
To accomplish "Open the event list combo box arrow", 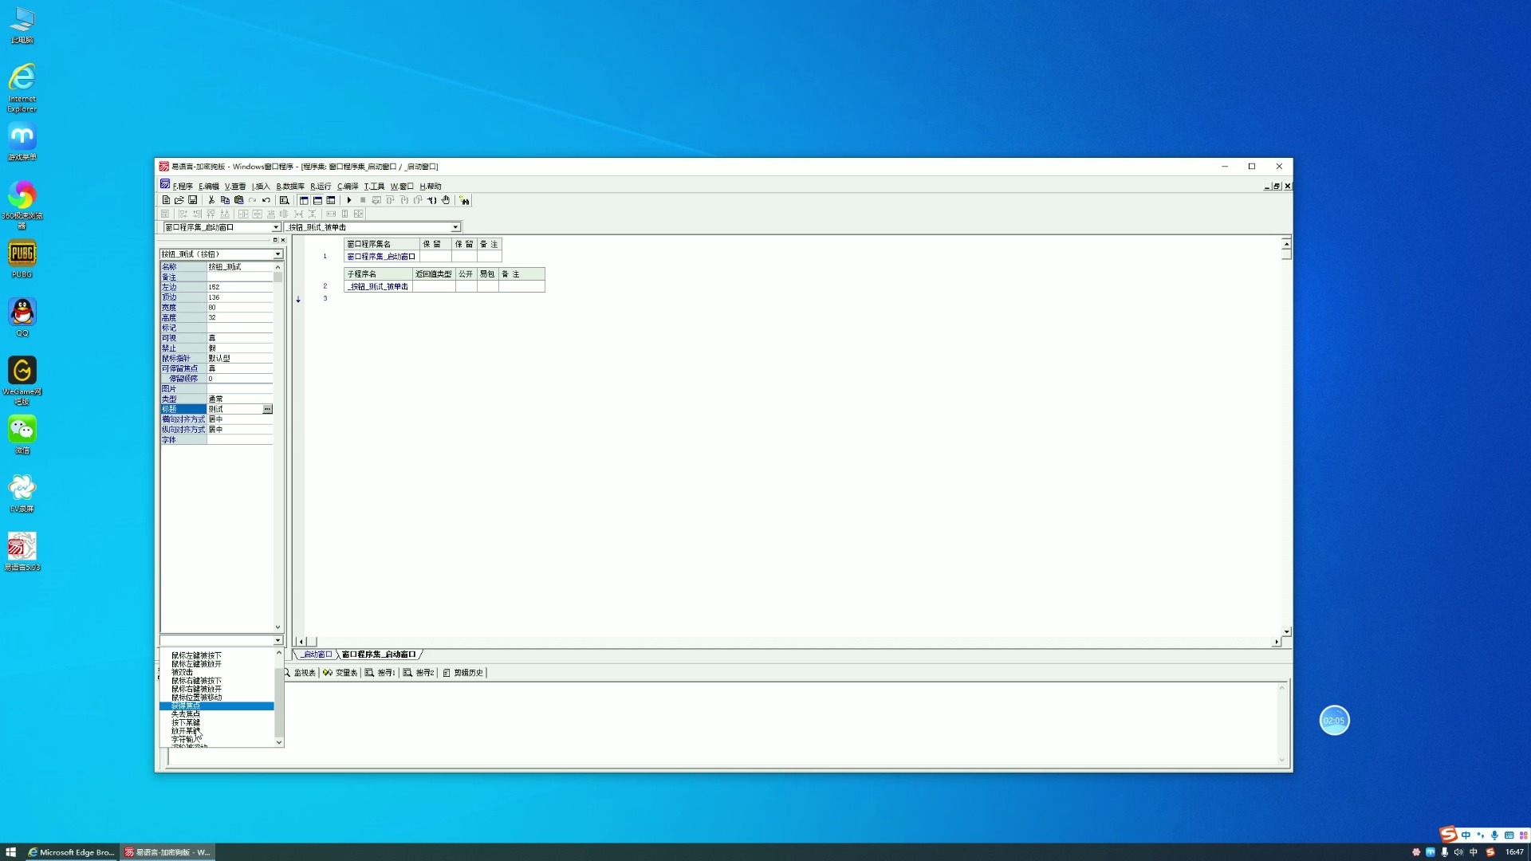I will pos(277,640).
